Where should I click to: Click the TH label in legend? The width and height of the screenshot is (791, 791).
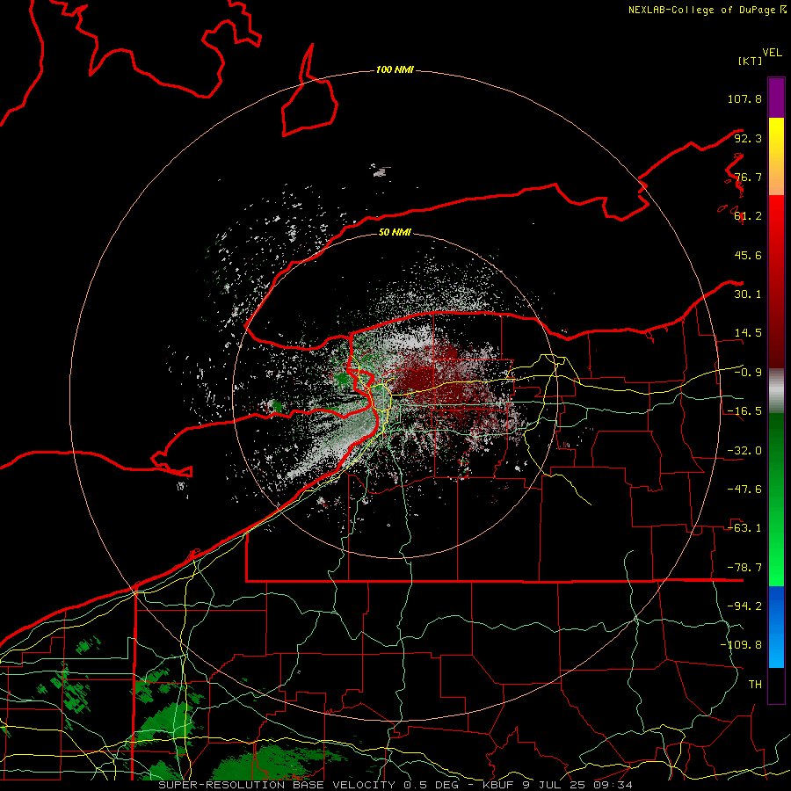click(755, 684)
